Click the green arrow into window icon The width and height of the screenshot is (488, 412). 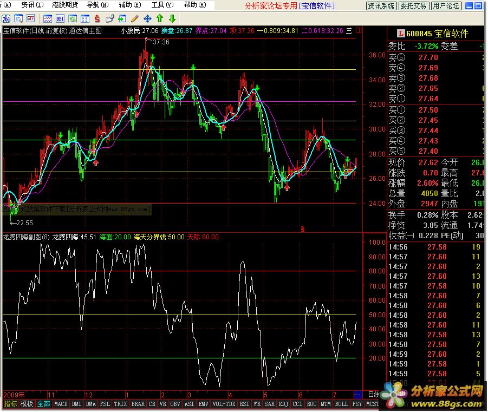tap(122, 18)
